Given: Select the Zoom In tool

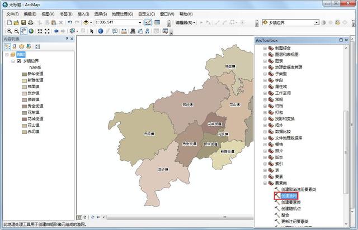Looking at the screenshot, I should (10, 31).
